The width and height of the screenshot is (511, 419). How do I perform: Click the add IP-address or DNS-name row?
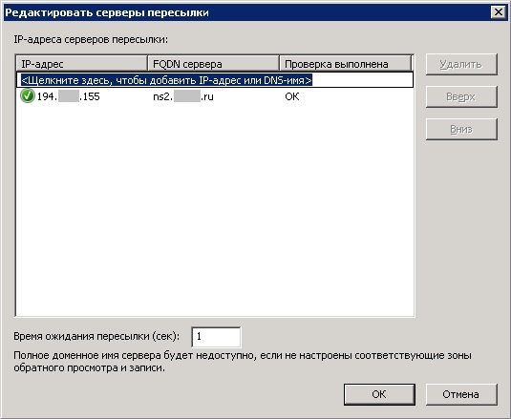coord(215,80)
